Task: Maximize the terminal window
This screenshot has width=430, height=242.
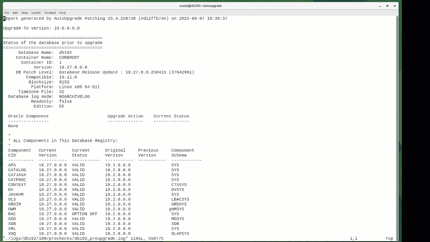Action: 387,6
